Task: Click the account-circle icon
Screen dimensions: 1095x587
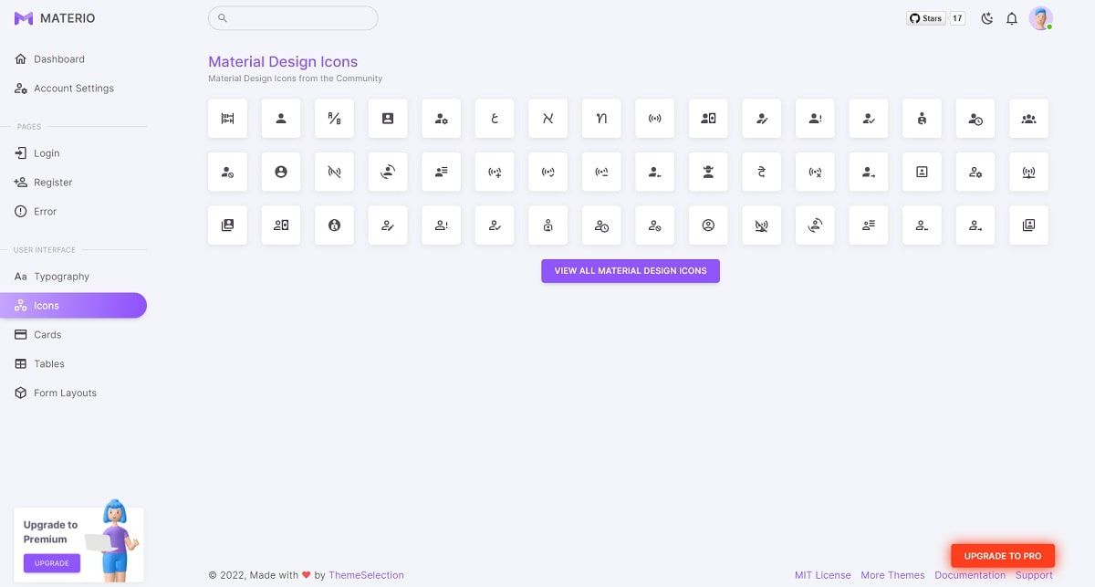Action: pos(280,172)
